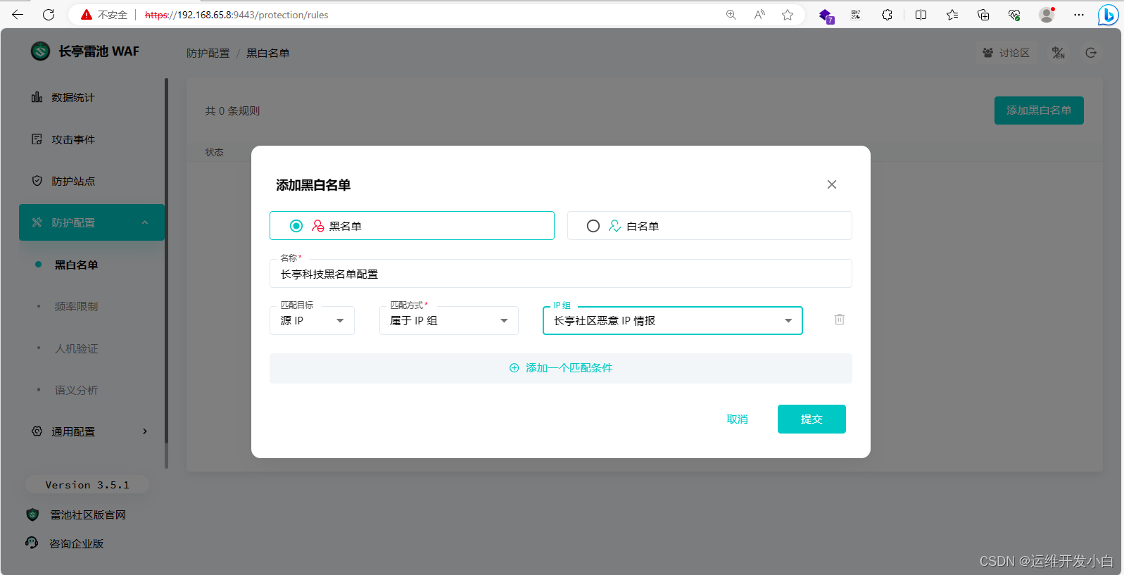Click the purple extension icon with badge
Screen dimensions: 1124x575
pos(826,15)
